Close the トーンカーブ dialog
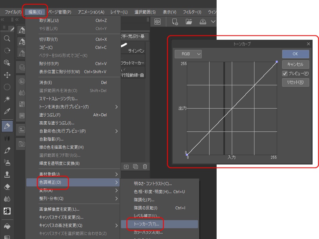This screenshot has height=239, width=319. click(x=309, y=44)
